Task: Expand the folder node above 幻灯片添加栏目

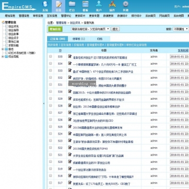Action: pyautogui.click(x=3, y=49)
